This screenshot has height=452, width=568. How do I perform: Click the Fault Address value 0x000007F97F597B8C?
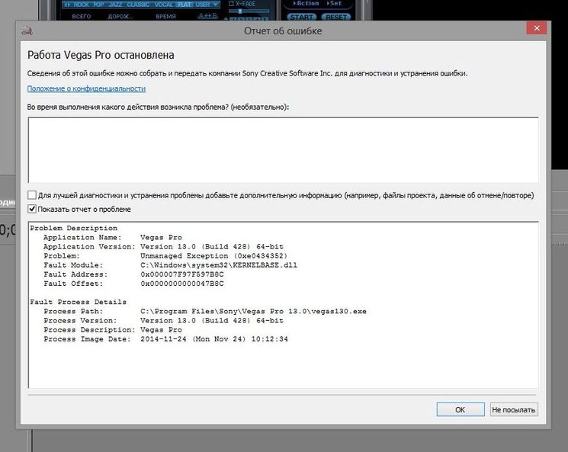[182, 274]
